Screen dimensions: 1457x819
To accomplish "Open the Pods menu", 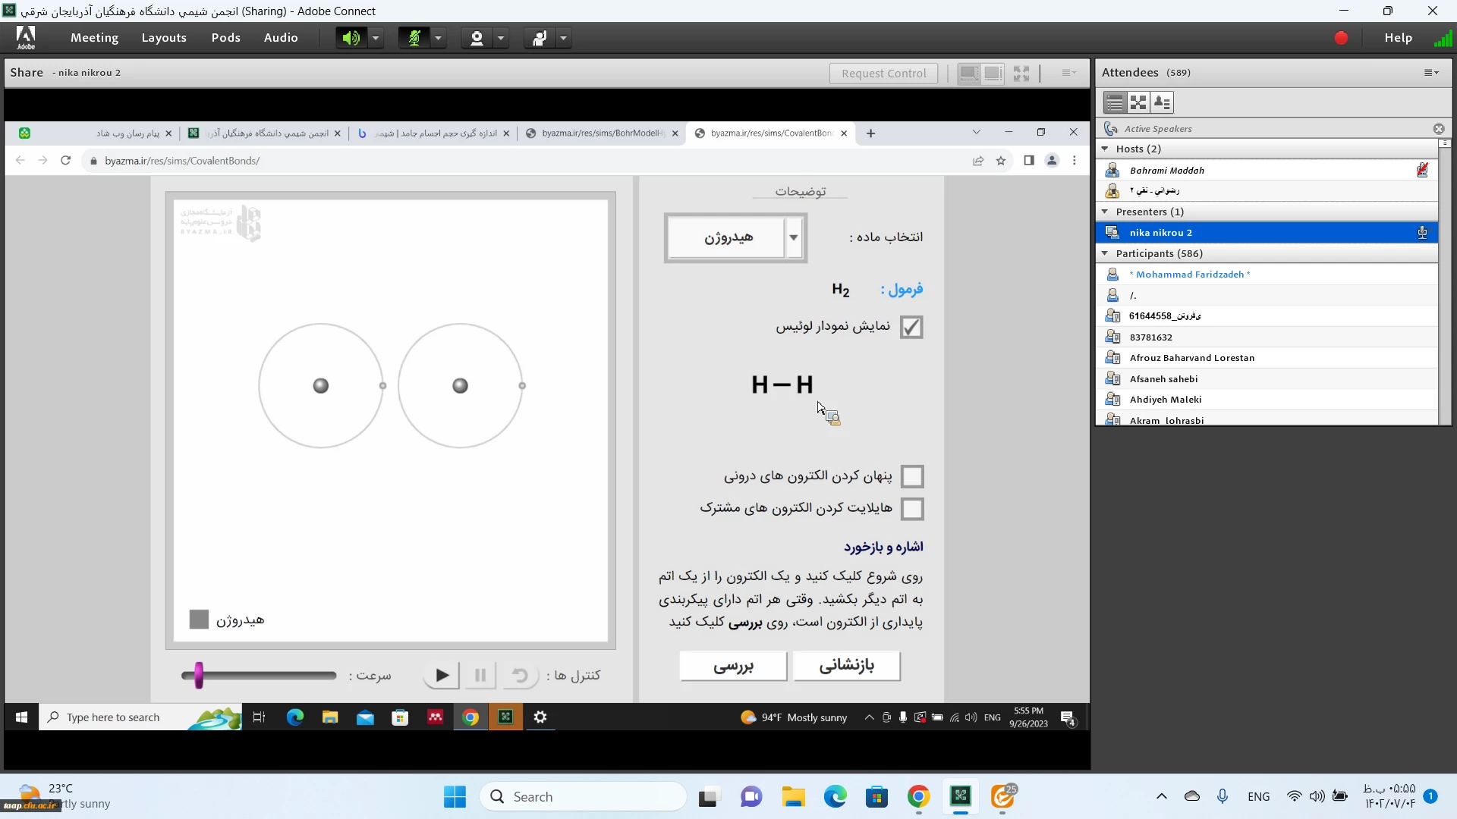I will pos(225,38).
